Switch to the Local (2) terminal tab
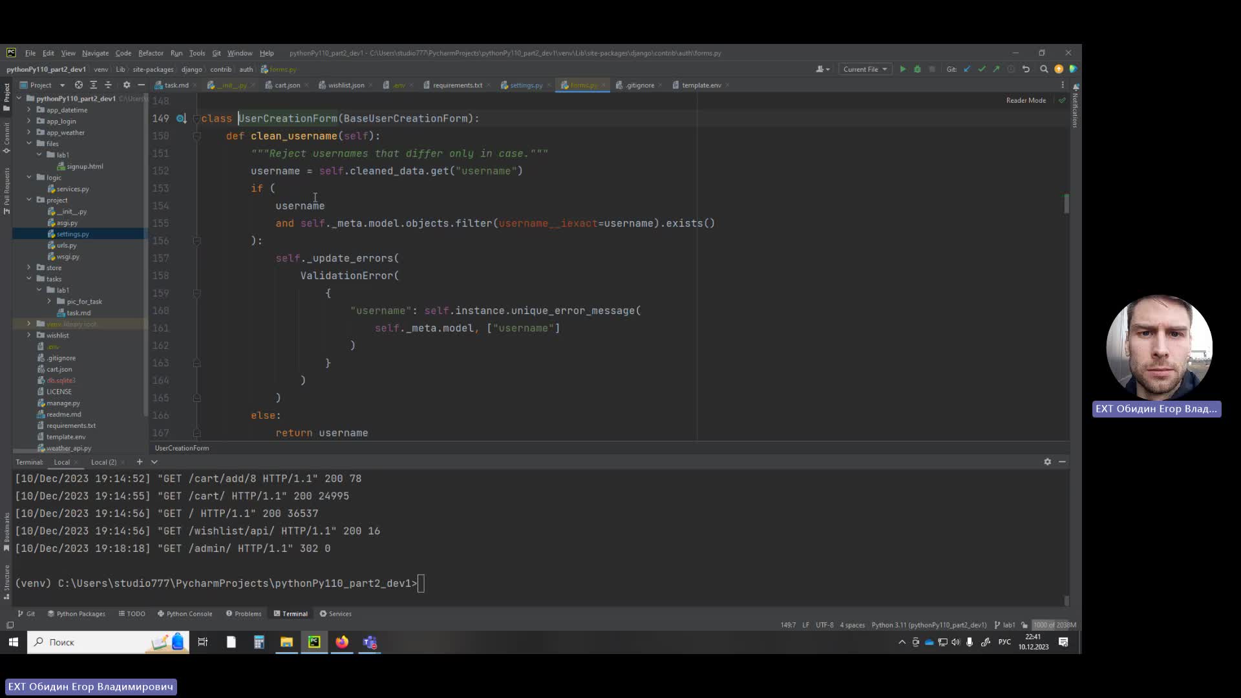 pyautogui.click(x=103, y=462)
